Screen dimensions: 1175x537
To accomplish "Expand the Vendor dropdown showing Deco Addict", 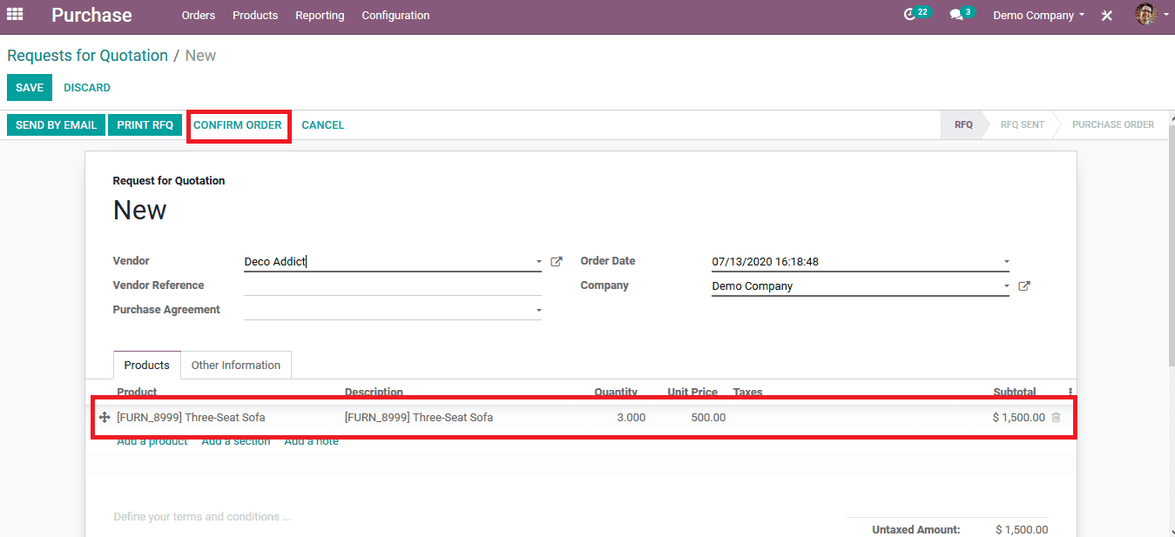I will 538,262.
